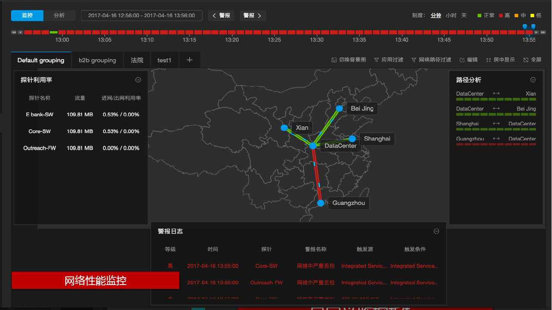Click the 居中显示 center display icon
Viewport: 552px width, 310px height.
click(x=489, y=60)
